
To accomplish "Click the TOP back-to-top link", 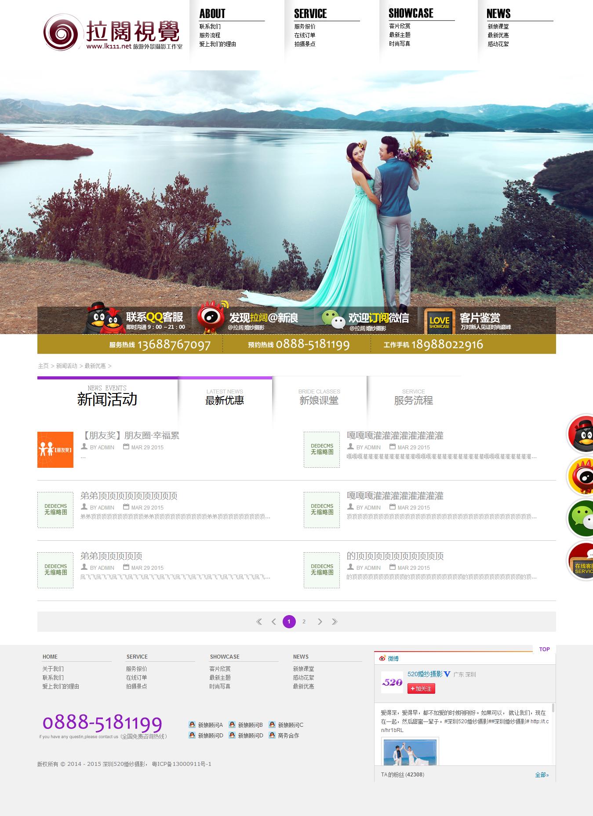I will 544,649.
